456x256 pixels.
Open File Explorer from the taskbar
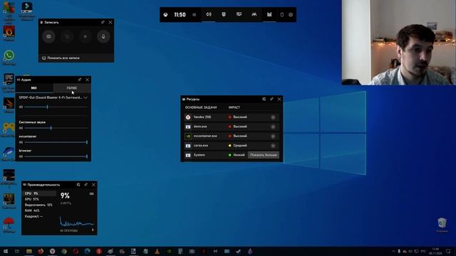tap(29, 251)
